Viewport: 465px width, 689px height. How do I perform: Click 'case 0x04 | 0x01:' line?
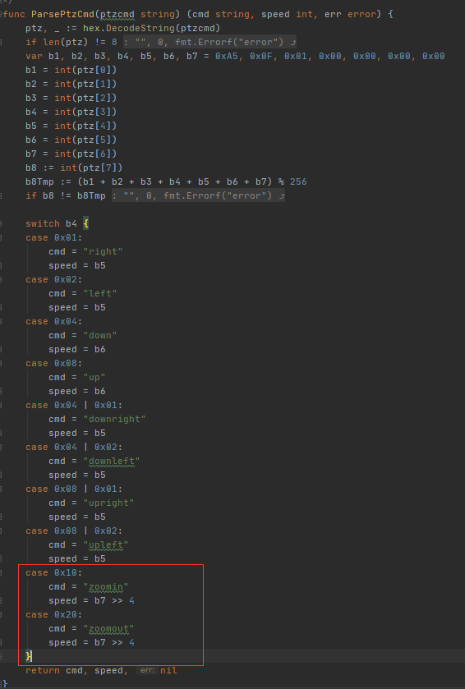[x=74, y=405]
